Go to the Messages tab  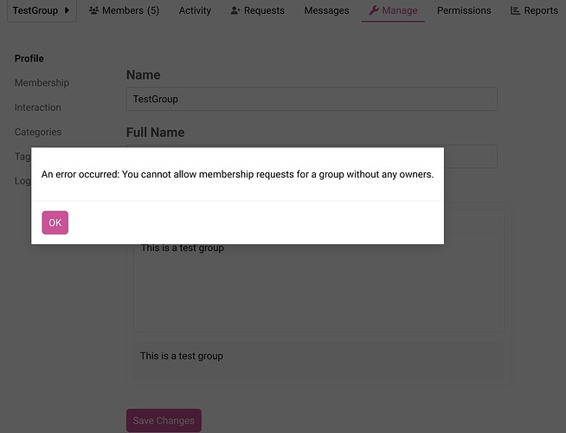click(x=326, y=10)
